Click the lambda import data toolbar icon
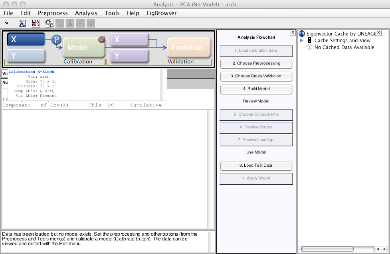The width and height of the screenshot is (390, 254). click(22, 24)
